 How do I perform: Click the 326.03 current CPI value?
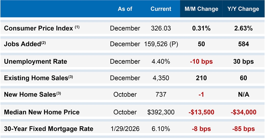point(161,28)
